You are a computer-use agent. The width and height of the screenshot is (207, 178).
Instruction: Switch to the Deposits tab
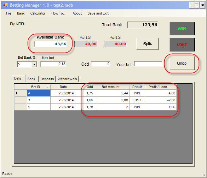coord(47,79)
